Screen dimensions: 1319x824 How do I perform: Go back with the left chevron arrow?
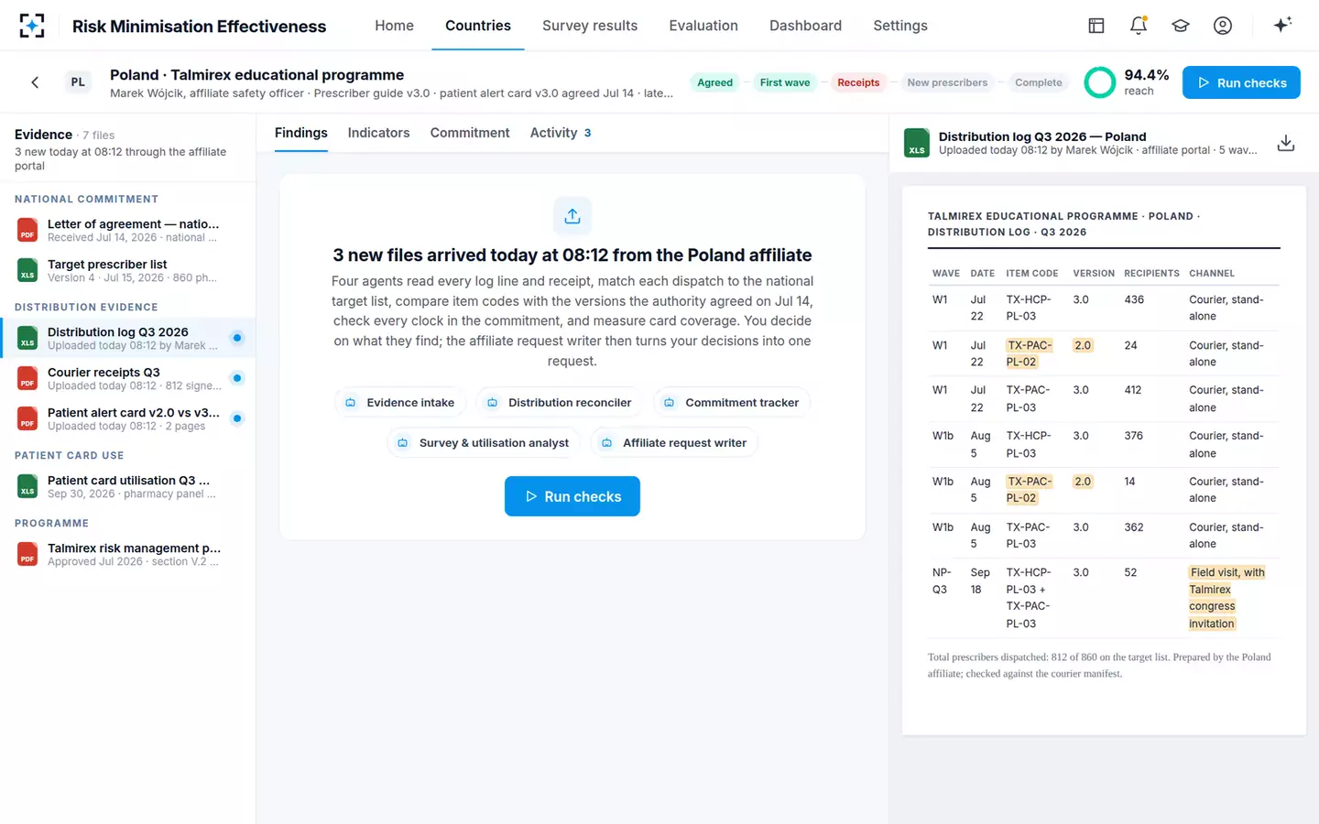35,82
